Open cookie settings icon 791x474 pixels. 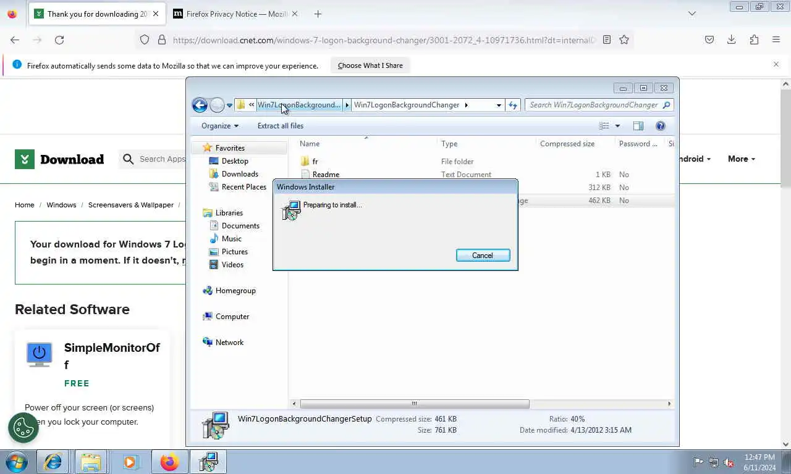tap(23, 427)
